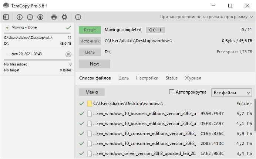Screen dimensions: 256x159
Task: Click the add new task plus icon
Action: pos(20,17)
